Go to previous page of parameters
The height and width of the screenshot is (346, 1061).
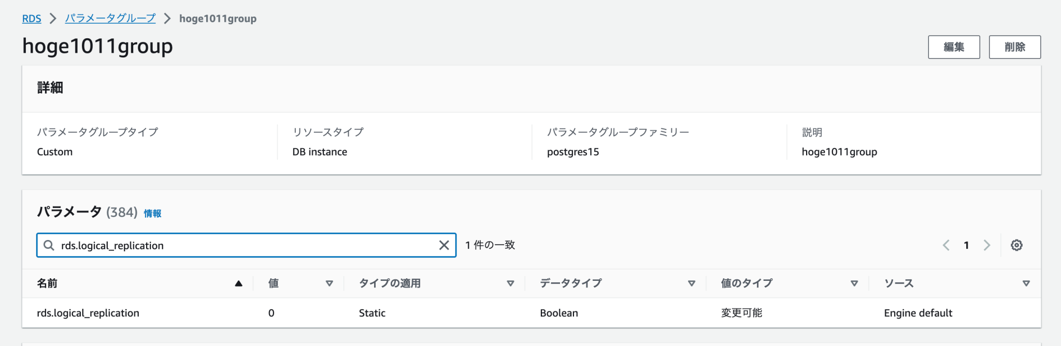[946, 245]
